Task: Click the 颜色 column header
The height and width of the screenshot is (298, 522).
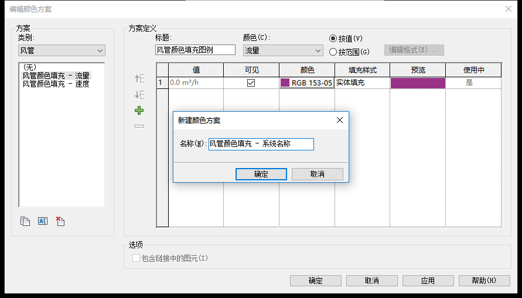Action: [307, 70]
